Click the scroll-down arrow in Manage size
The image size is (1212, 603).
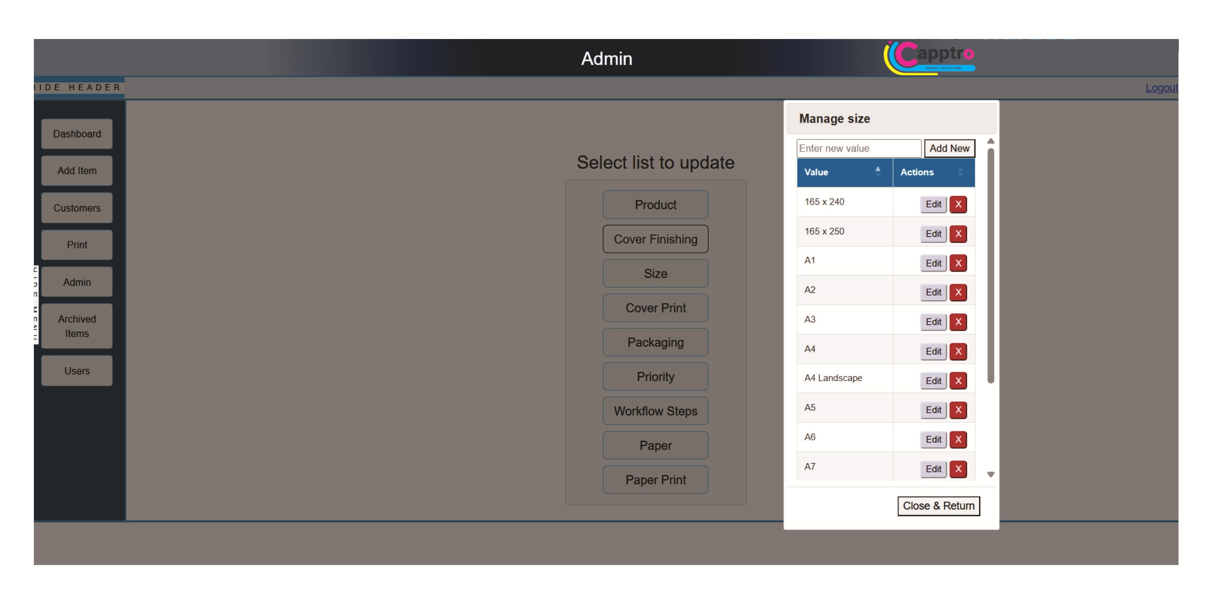point(991,474)
